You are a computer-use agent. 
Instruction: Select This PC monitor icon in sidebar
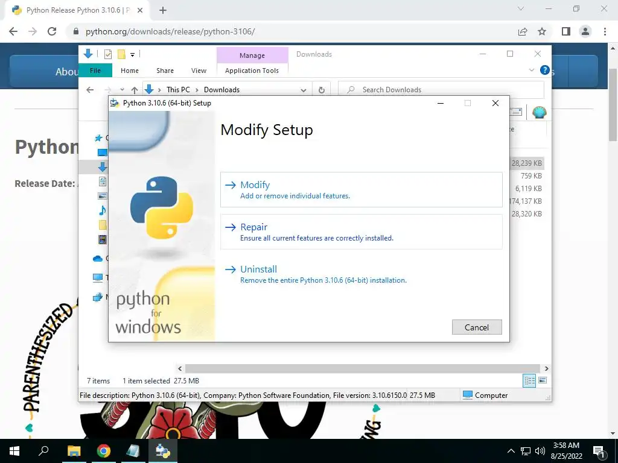point(98,277)
